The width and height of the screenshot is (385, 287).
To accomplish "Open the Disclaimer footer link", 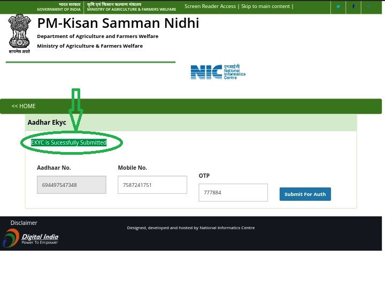I will tap(24, 223).
